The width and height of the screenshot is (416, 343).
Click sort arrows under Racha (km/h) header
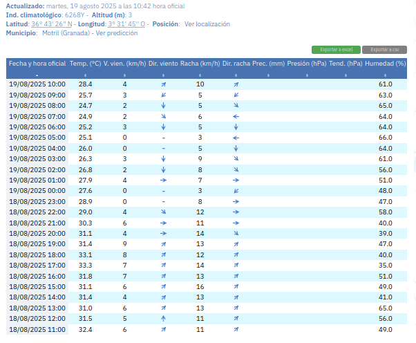[x=200, y=74]
